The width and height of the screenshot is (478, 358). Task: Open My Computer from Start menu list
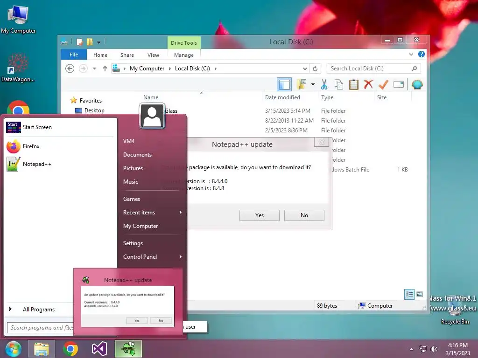tap(141, 226)
